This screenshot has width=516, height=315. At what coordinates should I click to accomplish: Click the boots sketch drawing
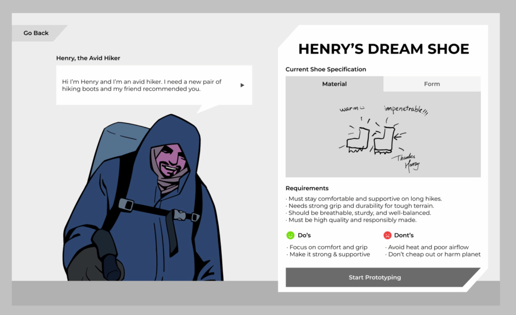point(370,138)
